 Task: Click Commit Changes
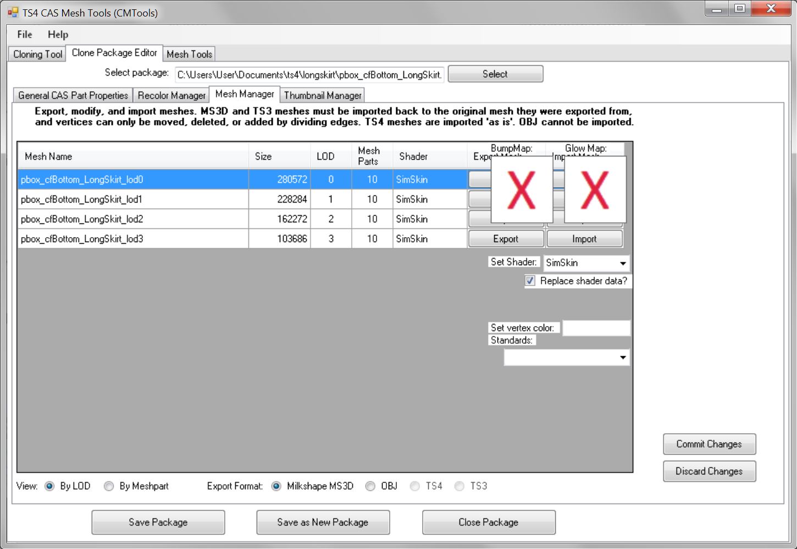coord(709,444)
